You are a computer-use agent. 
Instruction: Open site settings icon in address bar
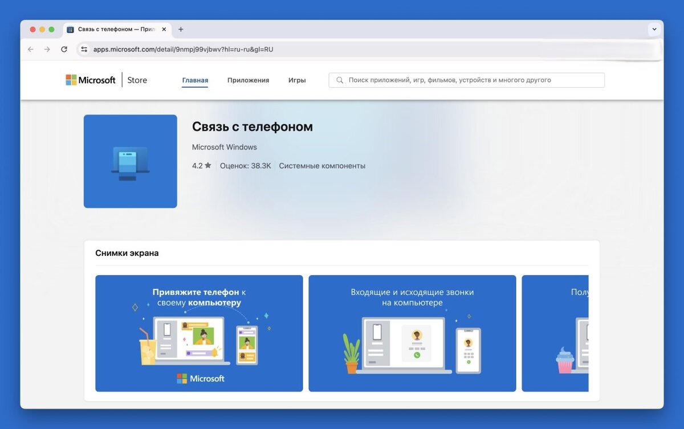tap(84, 50)
